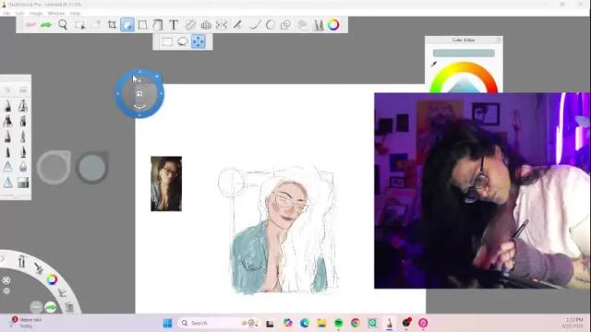Select the gradient fill brush at palette bottom
This screenshot has width=591, height=332.
coord(23,183)
